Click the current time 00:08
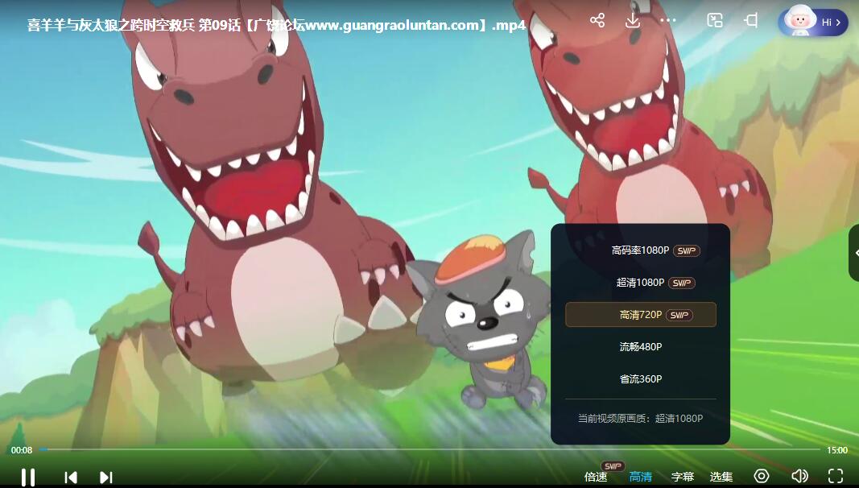Screen dimensions: 859x488 (x=22, y=450)
